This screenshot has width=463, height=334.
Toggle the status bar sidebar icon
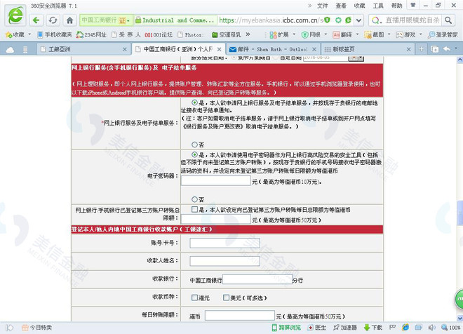[x=9, y=328]
